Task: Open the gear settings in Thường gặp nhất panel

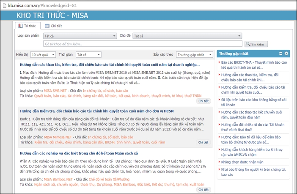Action: pos(286,54)
